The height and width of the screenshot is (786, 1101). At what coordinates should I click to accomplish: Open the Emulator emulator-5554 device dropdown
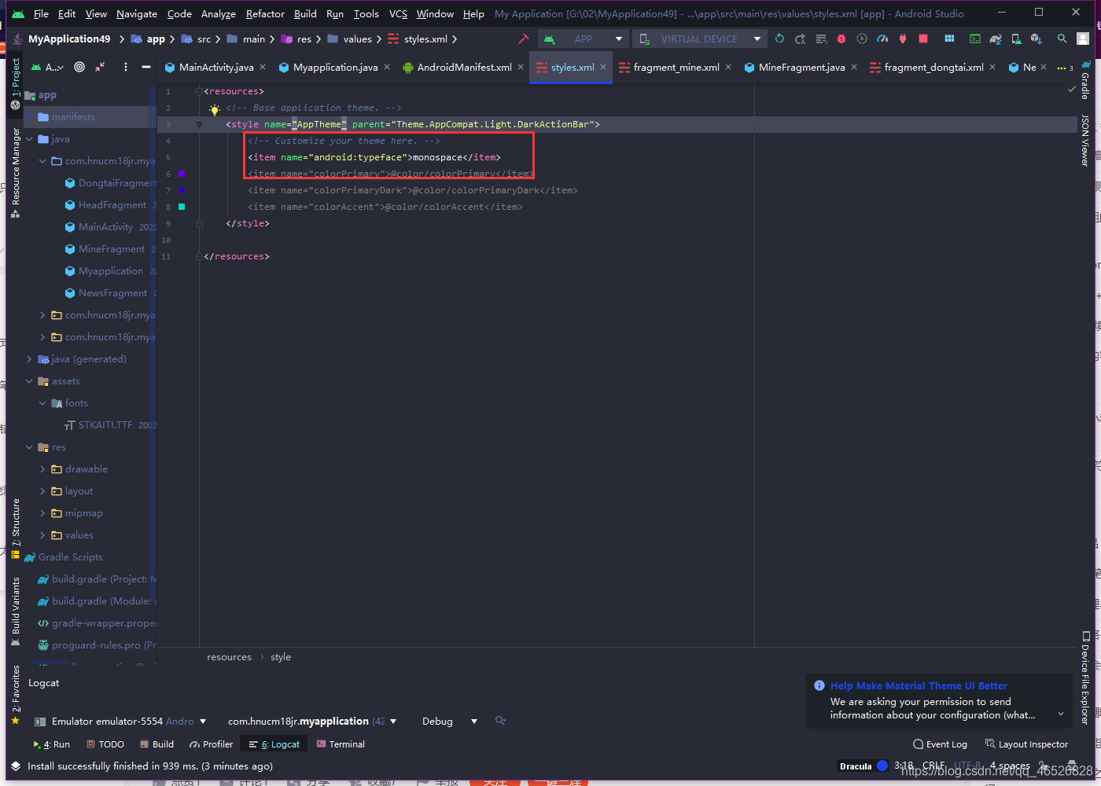[x=120, y=721]
